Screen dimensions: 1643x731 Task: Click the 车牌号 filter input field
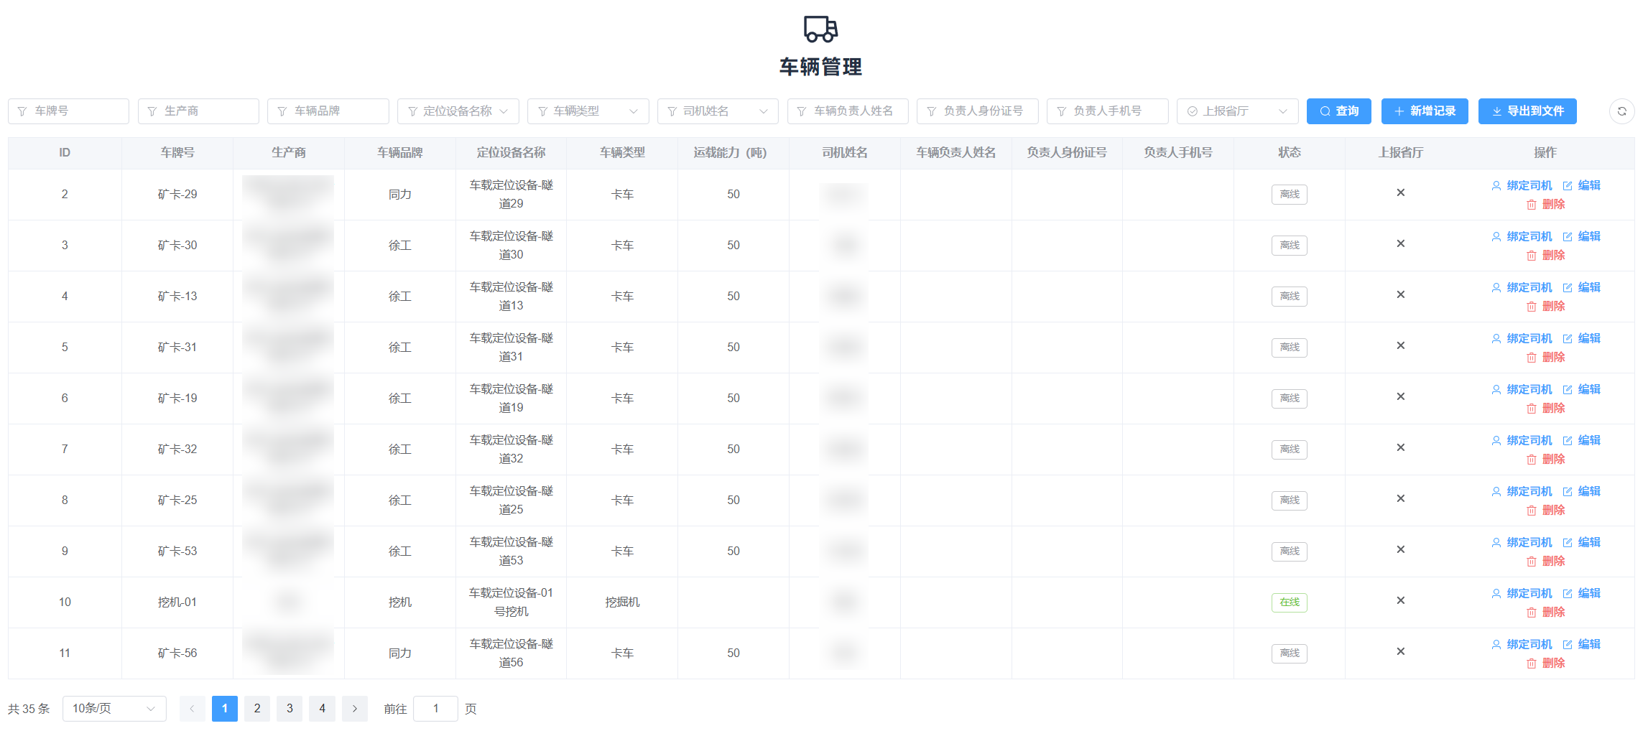pos(69,111)
